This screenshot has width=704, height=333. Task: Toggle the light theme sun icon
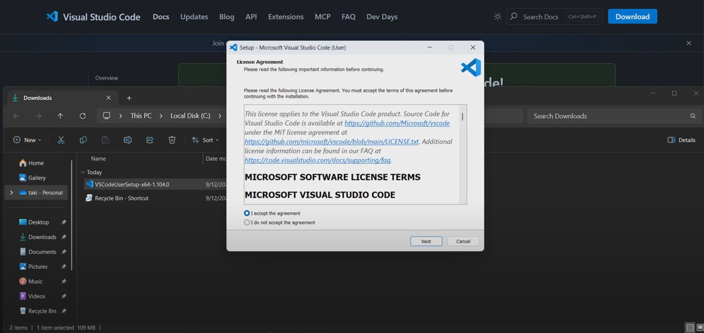click(x=497, y=16)
